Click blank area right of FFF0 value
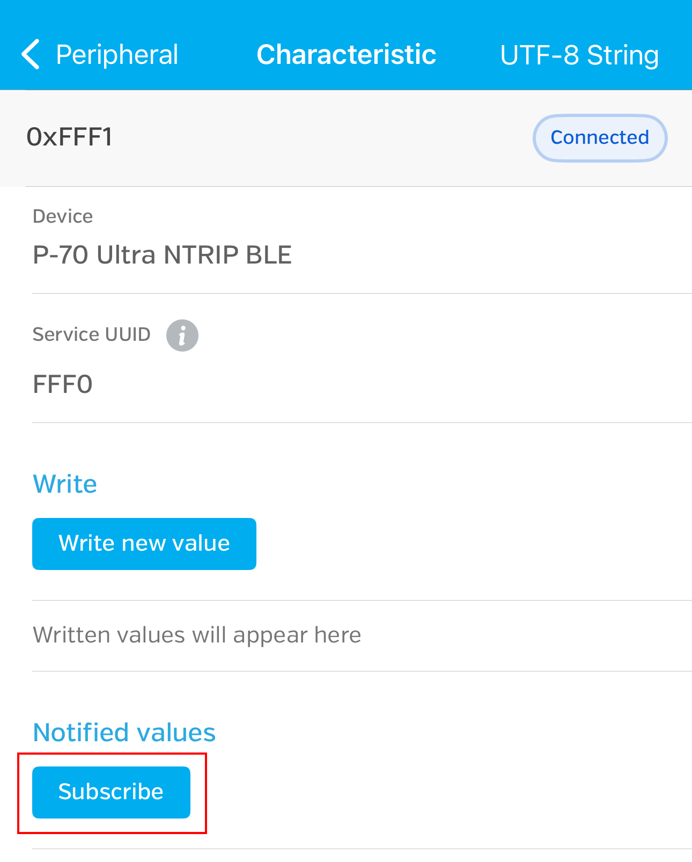Image resolution: width=692 pixels, height=862 pixels. [376, 384]
